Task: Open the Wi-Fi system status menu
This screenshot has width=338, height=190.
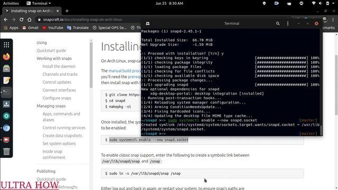Action: point(314,3)
